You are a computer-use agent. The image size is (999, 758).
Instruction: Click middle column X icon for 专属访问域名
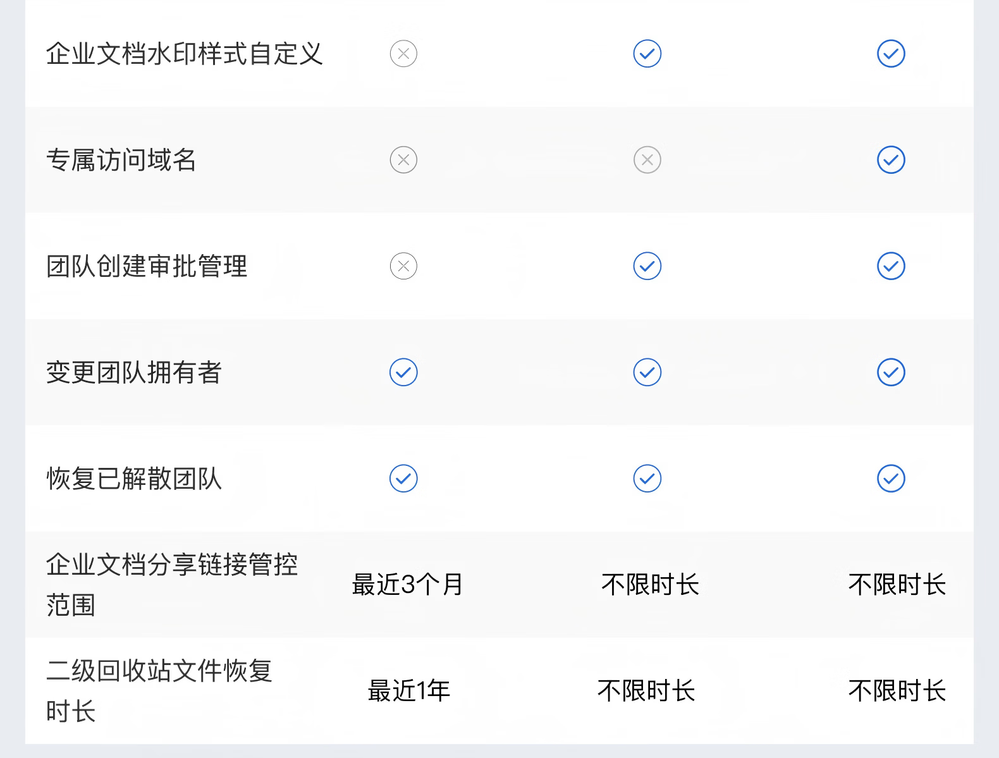coord(647,160)
